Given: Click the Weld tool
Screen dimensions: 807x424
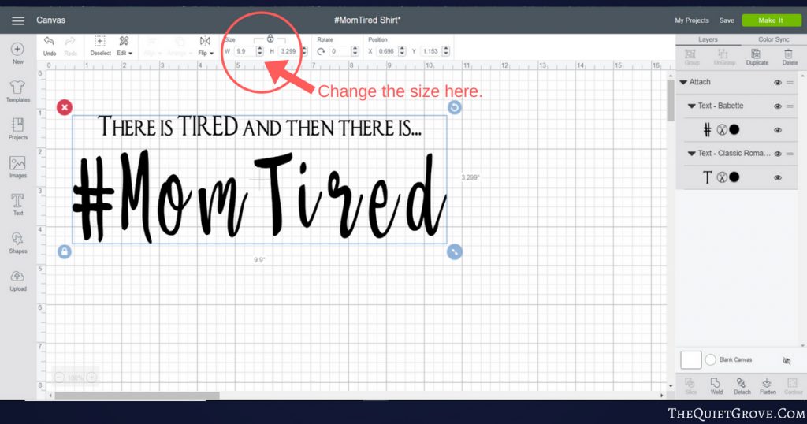Looking at the screenshot, I should coord(716,385).
